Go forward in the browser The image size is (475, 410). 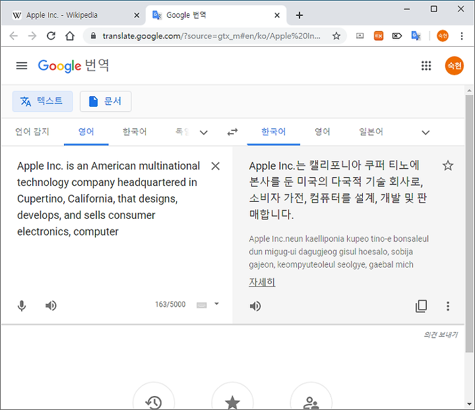(x=32, y=36)
